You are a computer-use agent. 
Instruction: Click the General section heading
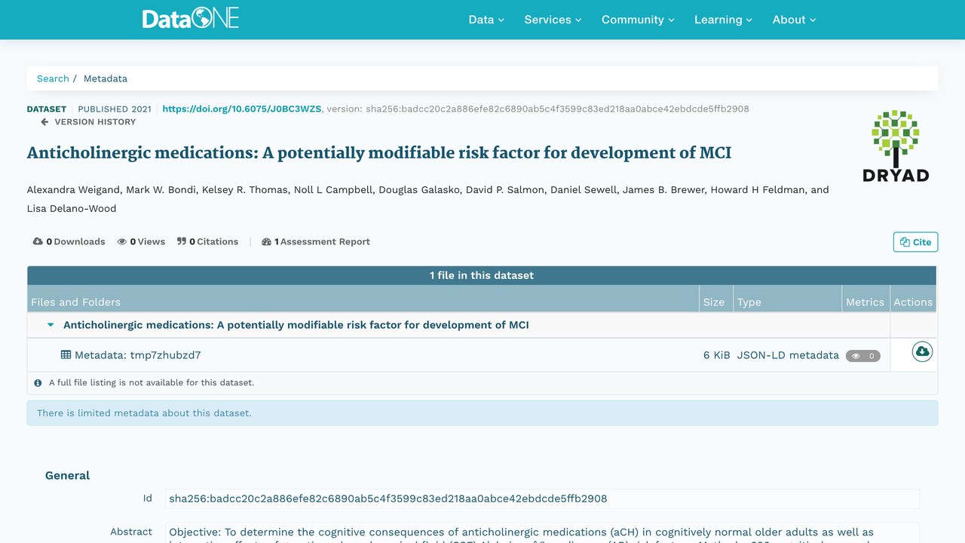(x=67, y=475)
